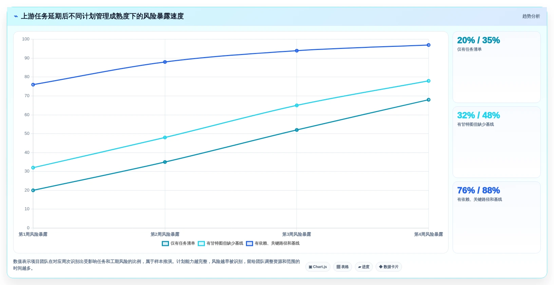
Task: Click week 1 point at 20 on teal line
Action: point(33,190)
